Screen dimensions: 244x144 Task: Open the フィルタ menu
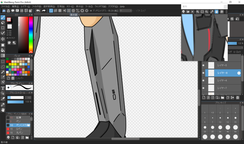(x=37, y=6)
